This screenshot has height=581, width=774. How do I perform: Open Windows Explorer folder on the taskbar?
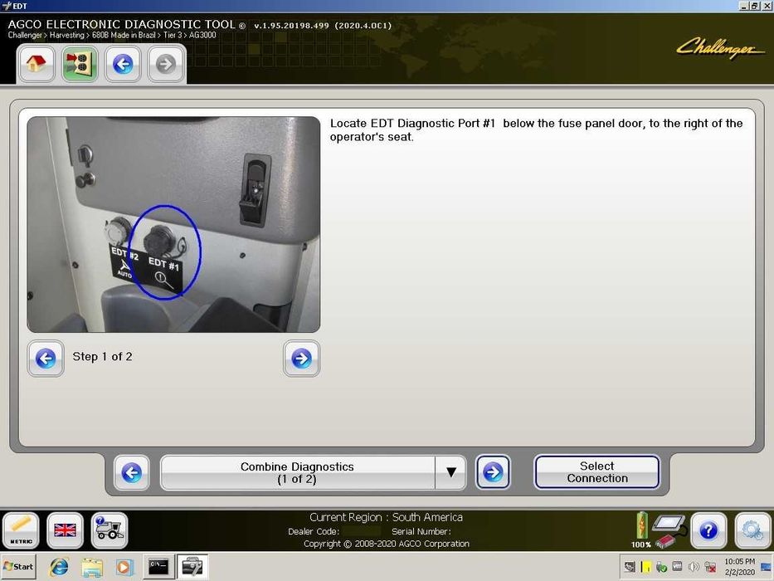pos(92,567)
